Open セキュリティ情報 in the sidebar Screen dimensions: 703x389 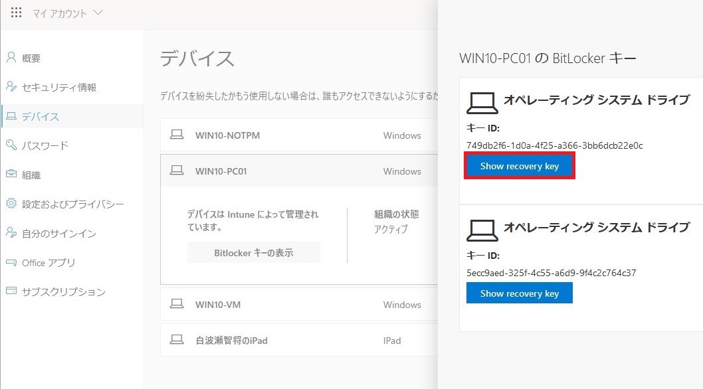coord(72,88)
